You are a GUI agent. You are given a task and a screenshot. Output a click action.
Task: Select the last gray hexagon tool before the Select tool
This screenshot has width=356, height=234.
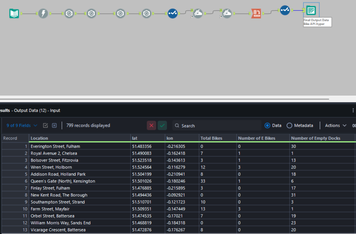coord(147,13)
